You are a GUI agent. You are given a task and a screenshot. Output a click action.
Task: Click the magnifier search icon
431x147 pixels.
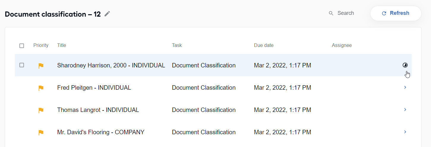[331, 13]
